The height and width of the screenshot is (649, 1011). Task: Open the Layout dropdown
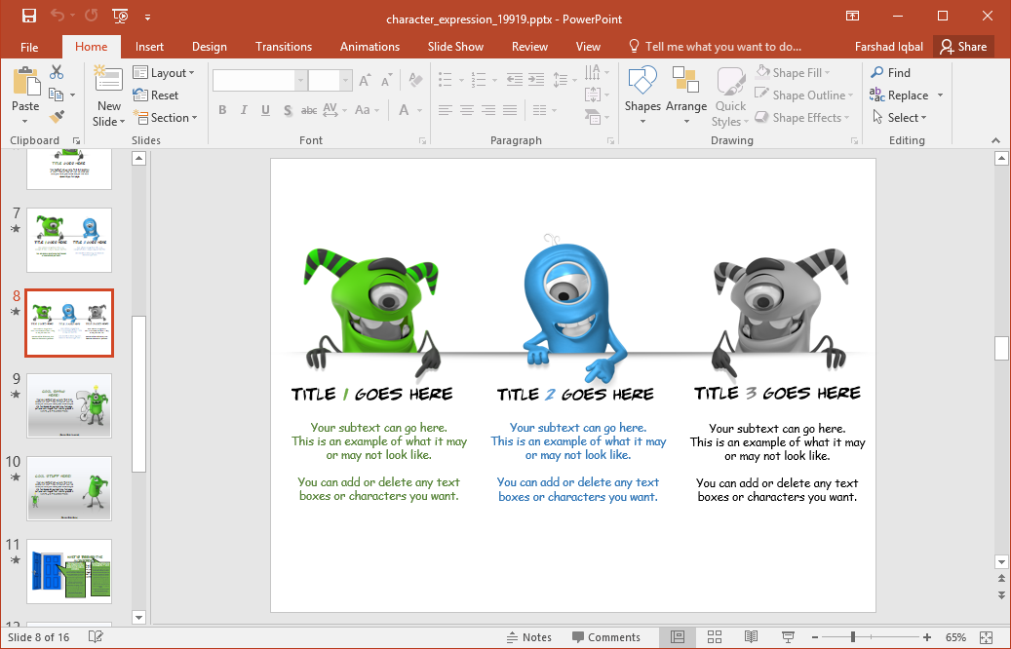164,73
